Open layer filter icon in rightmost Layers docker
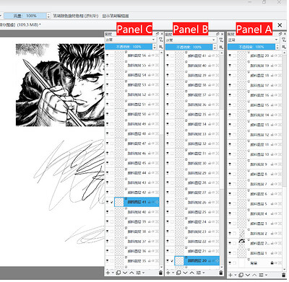Image resolution: width=289 pixels, height=282 pixels. coord(284,40)
